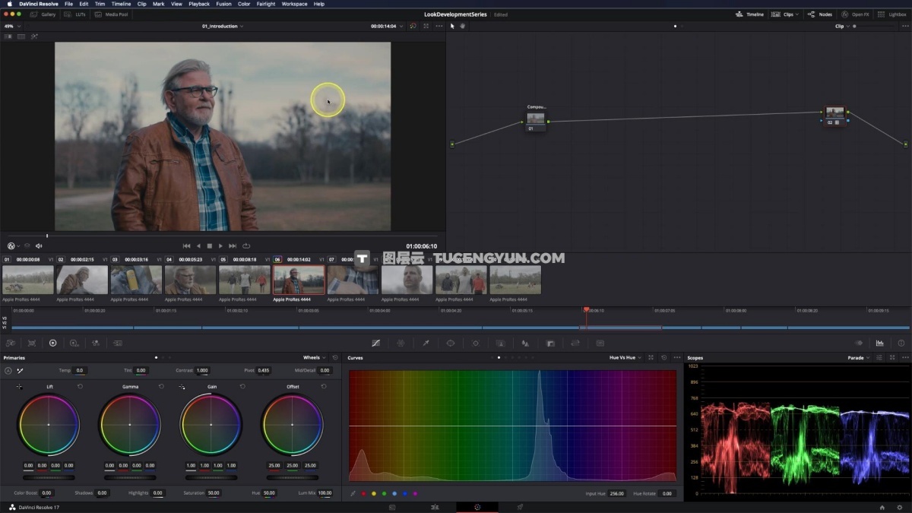Show the Nodes editor
The height and width of the screenshot is (513, 912).
tap(821, 14)
